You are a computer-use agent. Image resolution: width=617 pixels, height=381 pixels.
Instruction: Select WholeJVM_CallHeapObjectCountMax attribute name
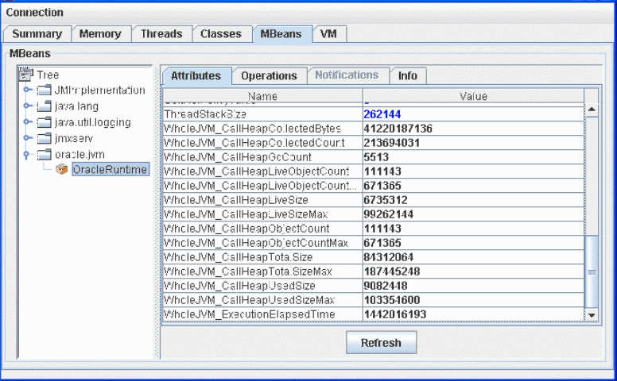point(256,243)
